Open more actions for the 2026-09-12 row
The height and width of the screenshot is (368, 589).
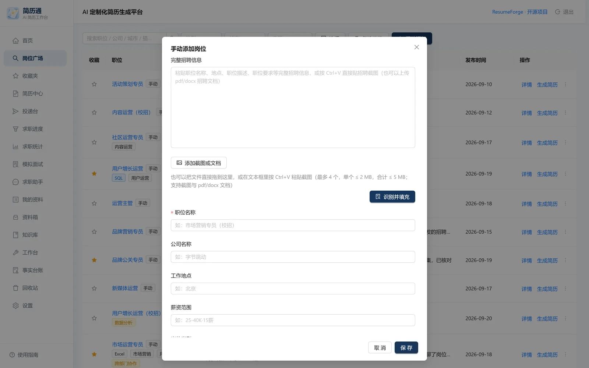(x=565, y=113)
